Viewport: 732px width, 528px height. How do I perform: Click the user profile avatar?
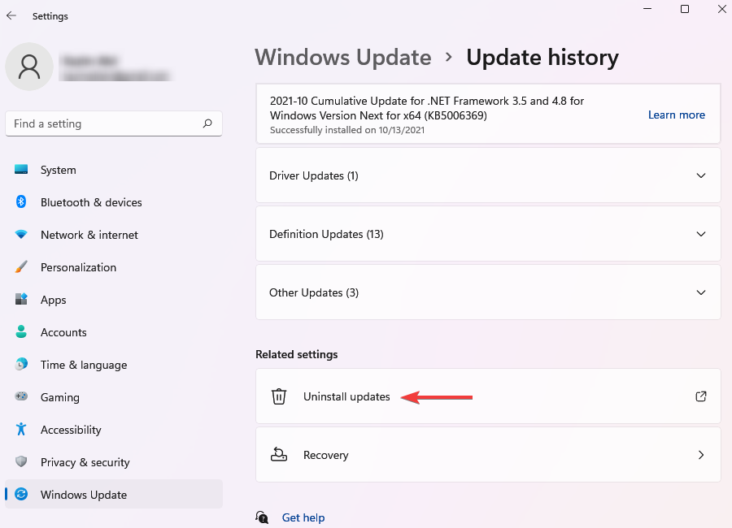point(29,67)
